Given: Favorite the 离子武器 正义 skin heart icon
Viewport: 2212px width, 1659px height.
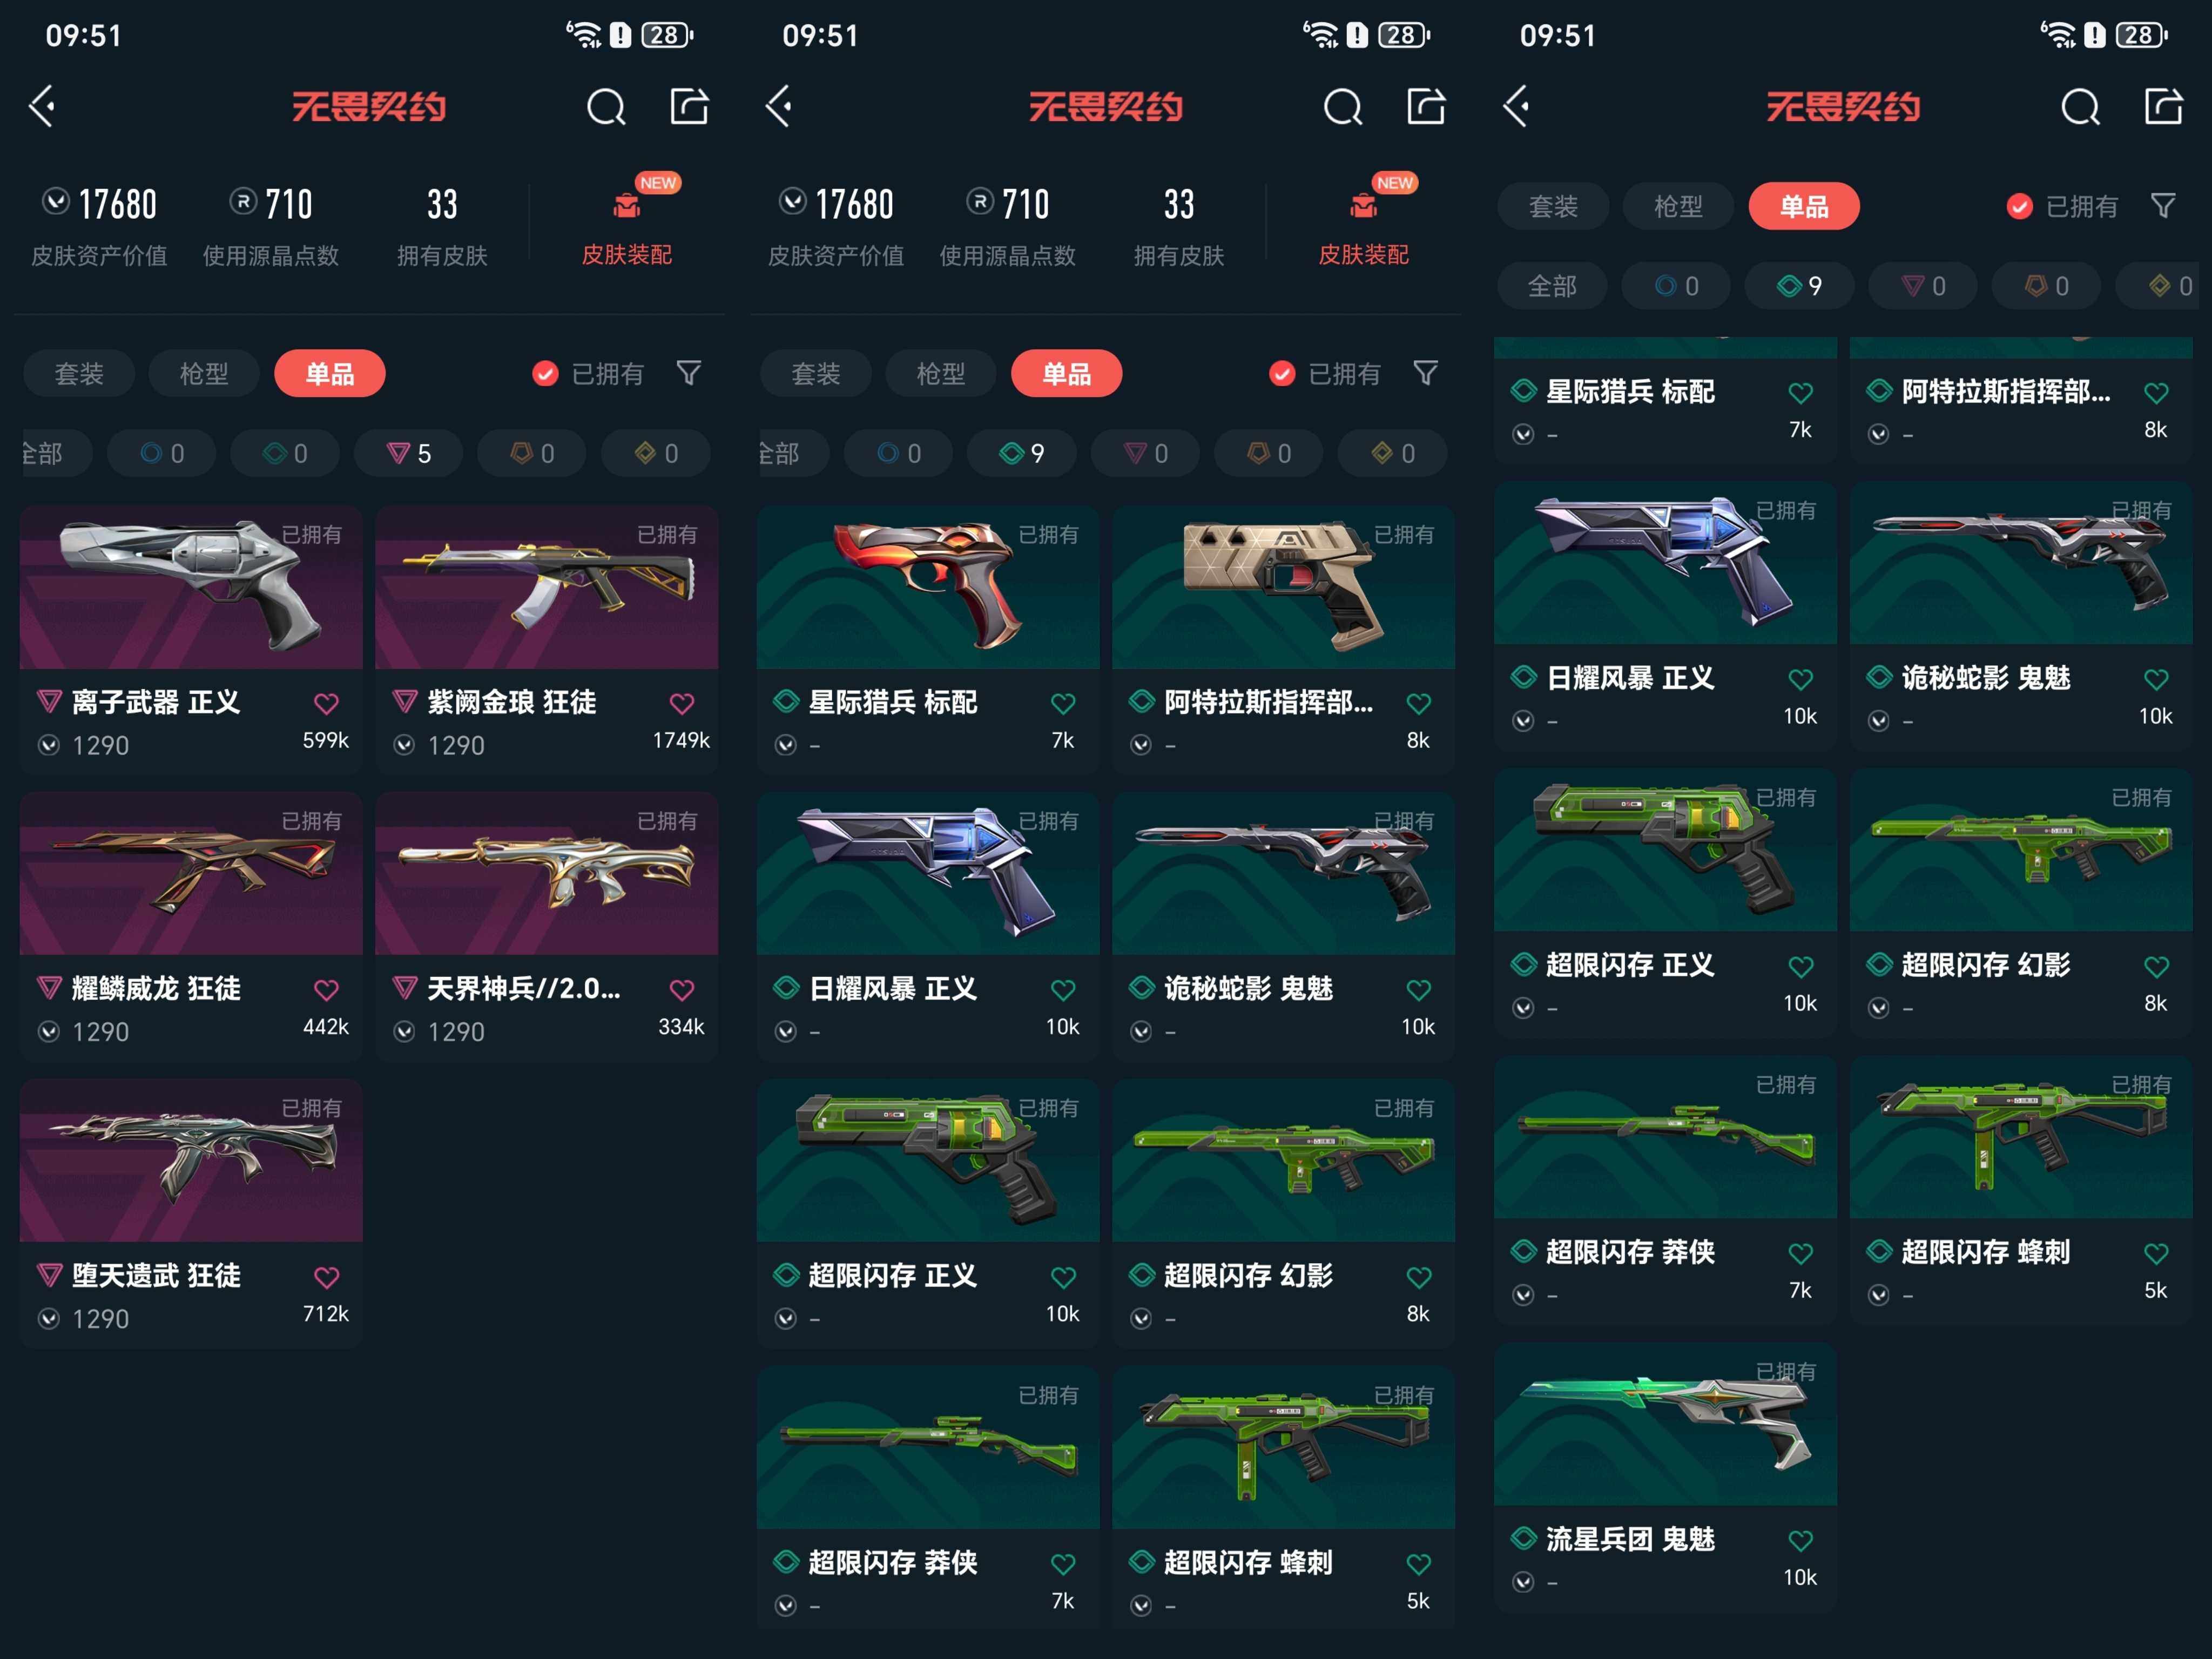Looking at the screenshot, I should 326,704.
